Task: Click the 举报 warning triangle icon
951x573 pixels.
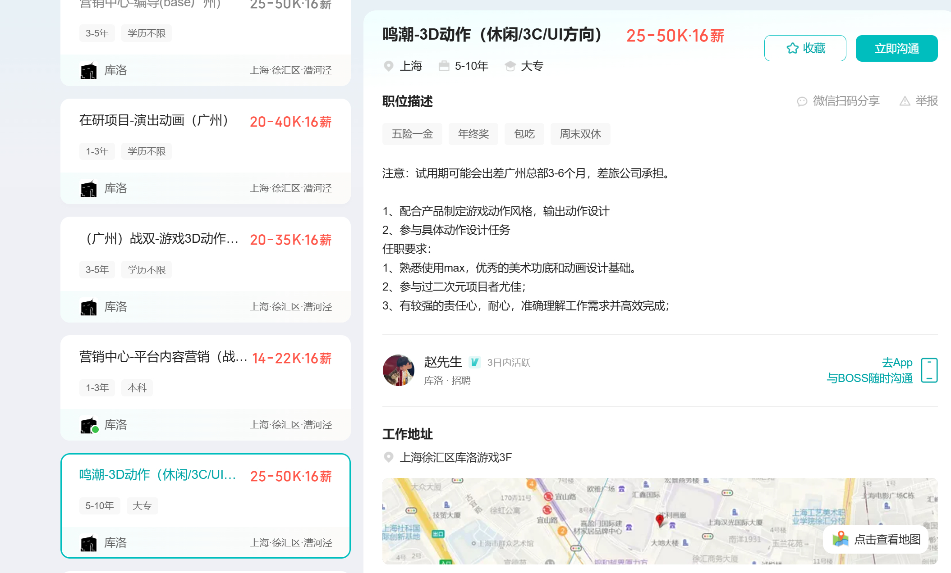Action: tap(905, 101)
